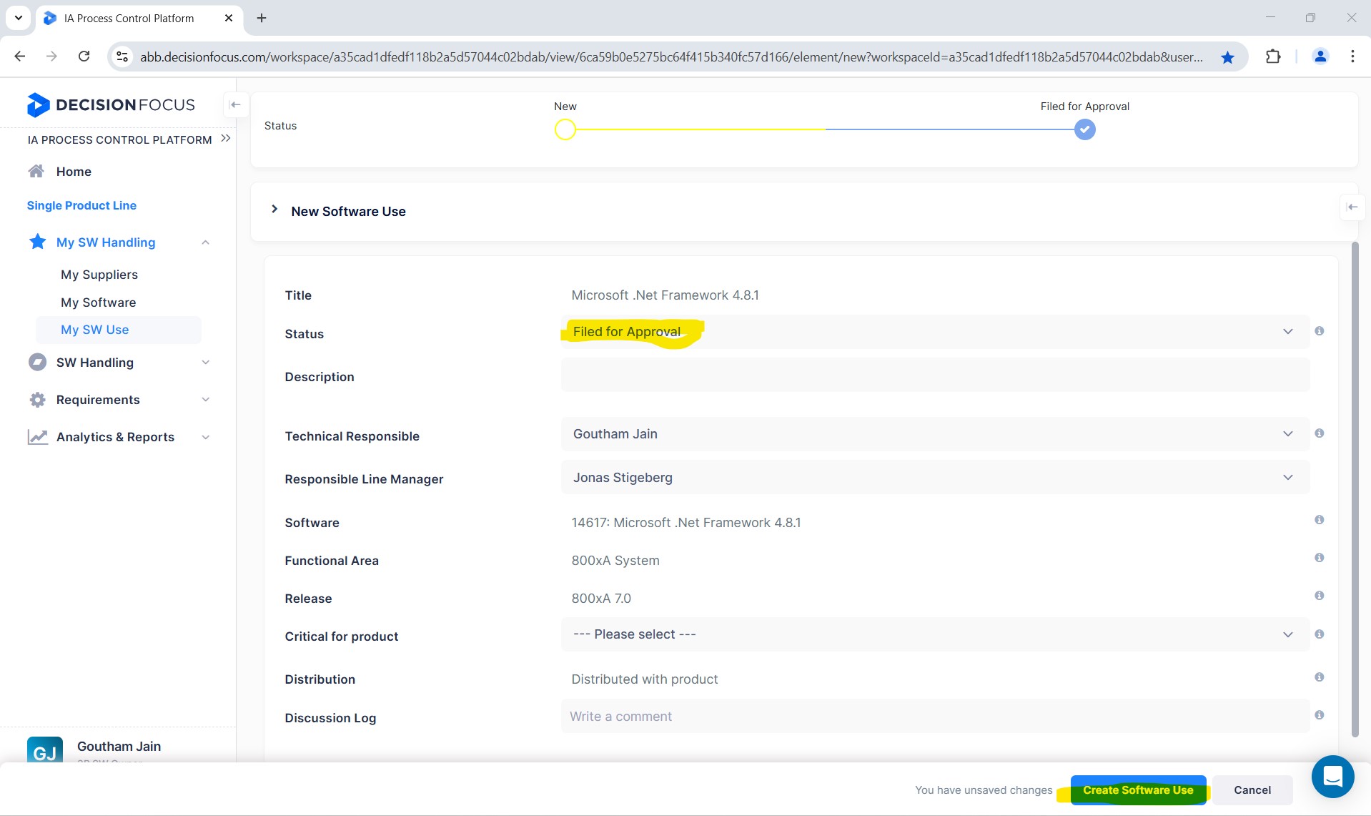
Task: Click the SW Handling compass icon
Action: click(x=37, y=362)
